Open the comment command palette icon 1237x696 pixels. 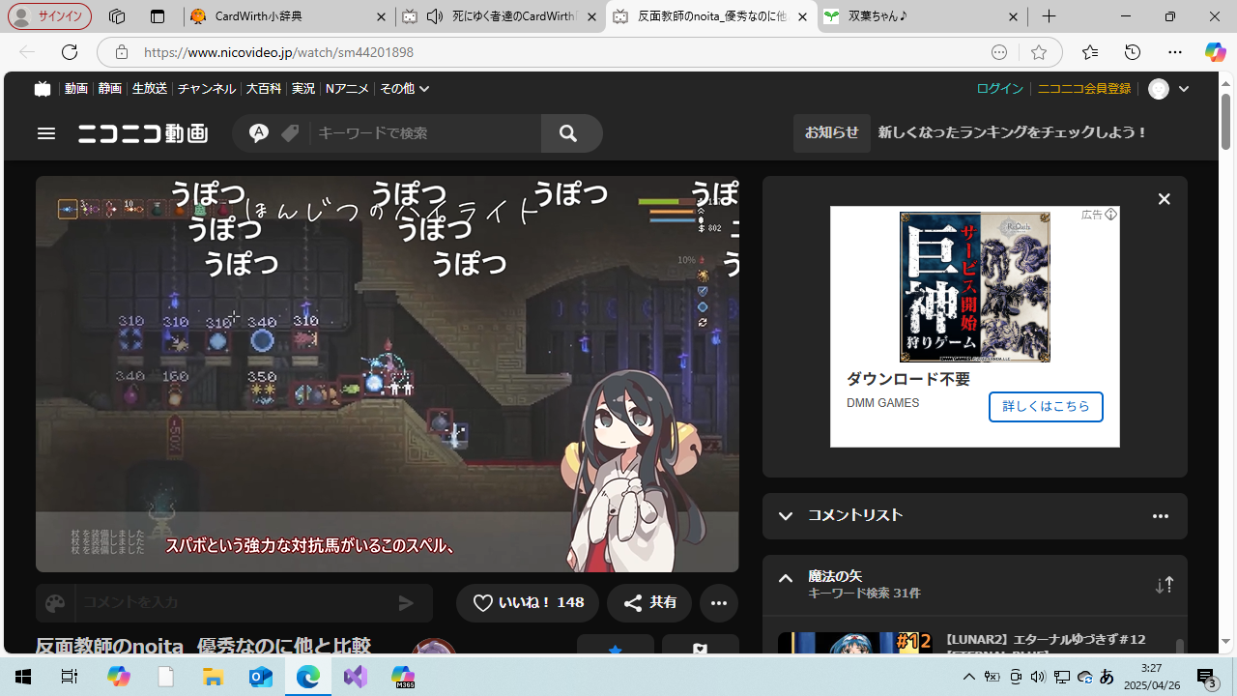[x=55, y=603]
